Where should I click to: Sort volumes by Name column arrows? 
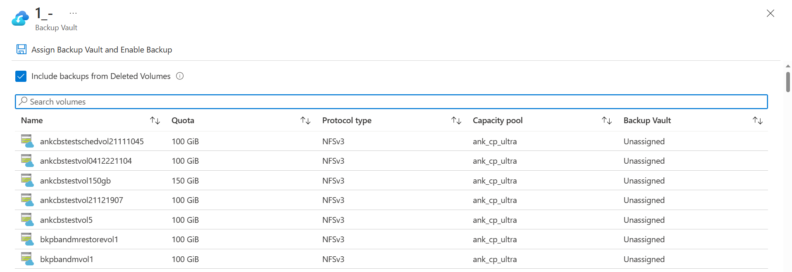point(155,120)
